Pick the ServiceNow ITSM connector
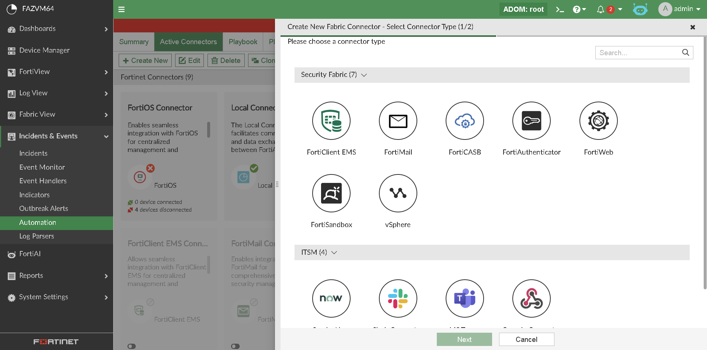 pos(331,298)
